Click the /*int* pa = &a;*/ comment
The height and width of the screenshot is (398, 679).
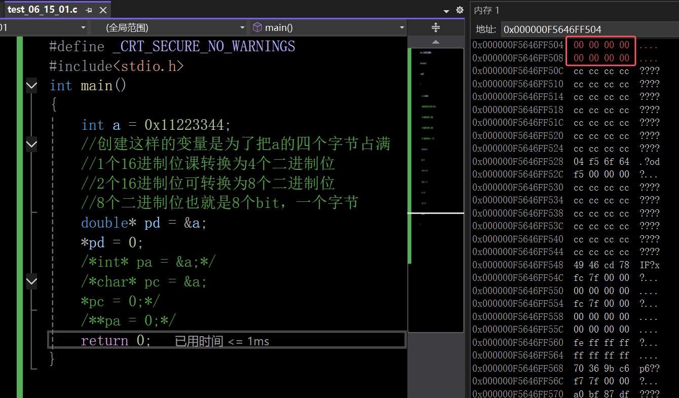click(x=148, y=262)
